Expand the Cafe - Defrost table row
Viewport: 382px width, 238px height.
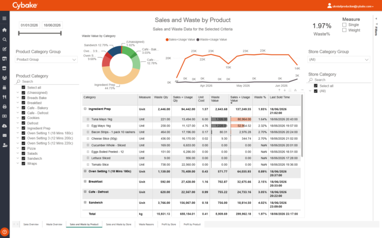pyautogui.click(x=85, y=191)
